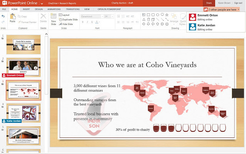Select the five-point star shape

[x=167, y=15]
